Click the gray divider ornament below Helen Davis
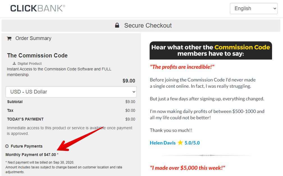This screenshot has height=176, width=283. (208, 155)
